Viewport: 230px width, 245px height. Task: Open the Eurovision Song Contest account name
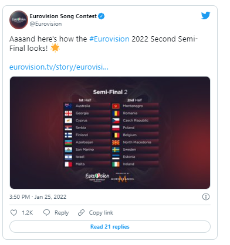click(x=63, y=16)
